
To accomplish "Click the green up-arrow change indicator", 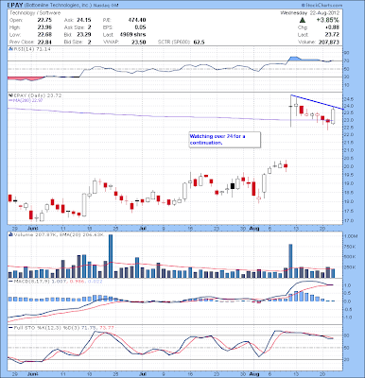I will pyautogui.click(x=303, y=20).
